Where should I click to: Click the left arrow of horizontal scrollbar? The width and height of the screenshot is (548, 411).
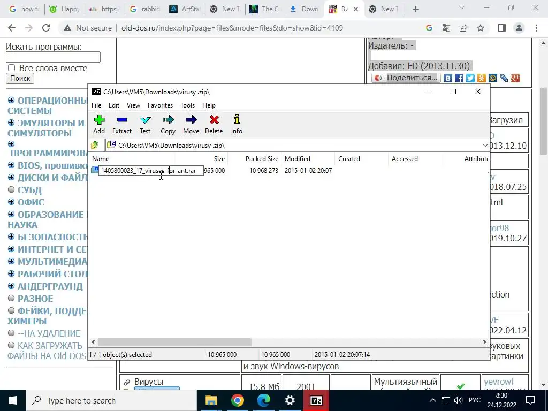(93, 342)
